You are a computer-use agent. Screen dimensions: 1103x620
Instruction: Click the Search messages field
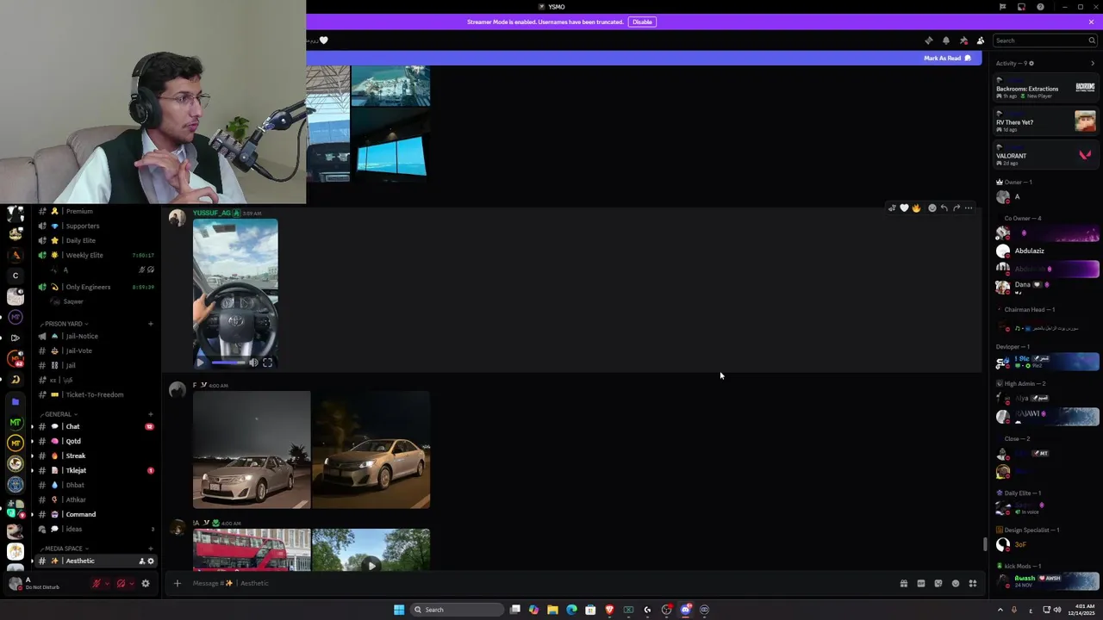[x=1044, y=40]
